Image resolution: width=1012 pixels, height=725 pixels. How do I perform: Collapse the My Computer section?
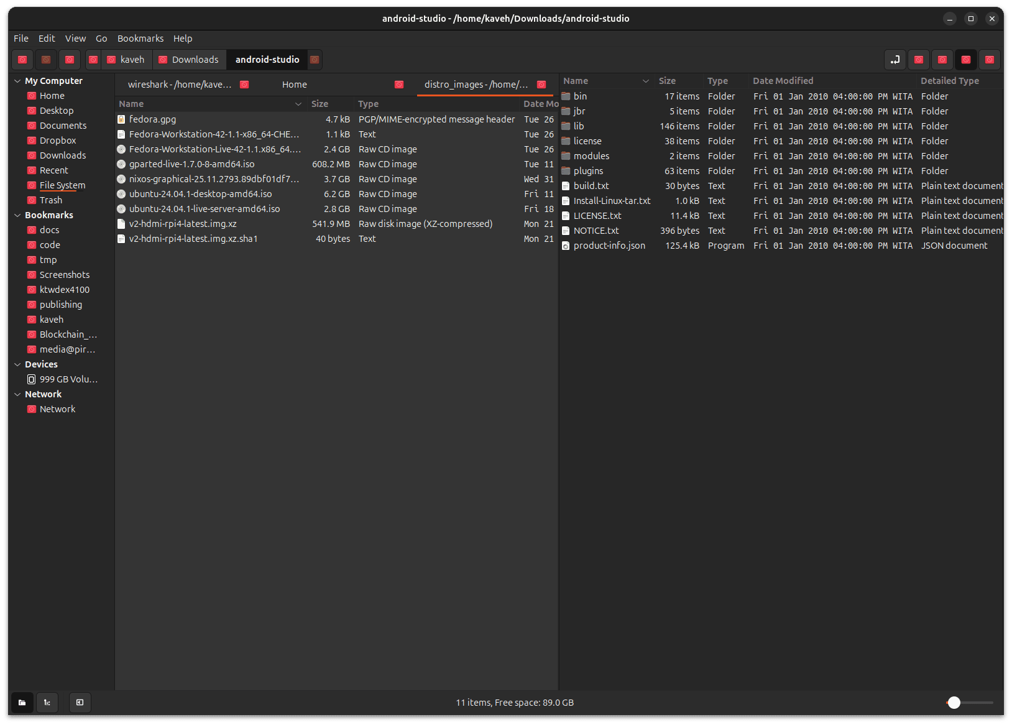[17, 81]
